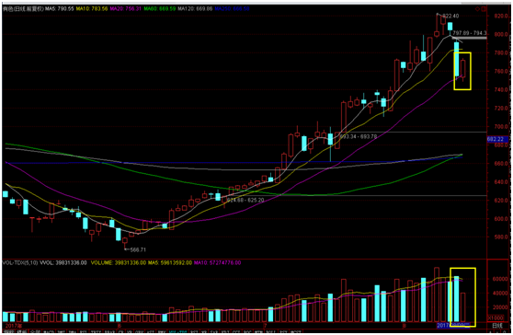This screenshot has width=513, height=335.
Task: Click the 820.0 price axis label
Action: pyautogui.click(x=501, y=16)
